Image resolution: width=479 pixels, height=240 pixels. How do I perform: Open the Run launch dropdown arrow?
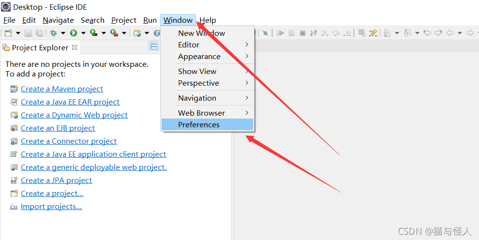[x=83, y=33]
